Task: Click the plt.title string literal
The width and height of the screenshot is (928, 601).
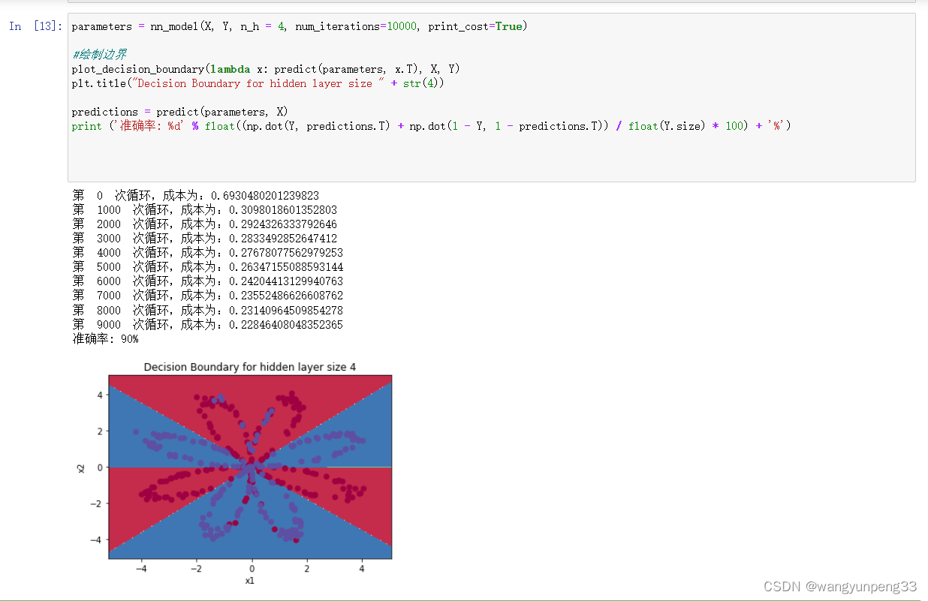Action: click(x=255, y=83)
